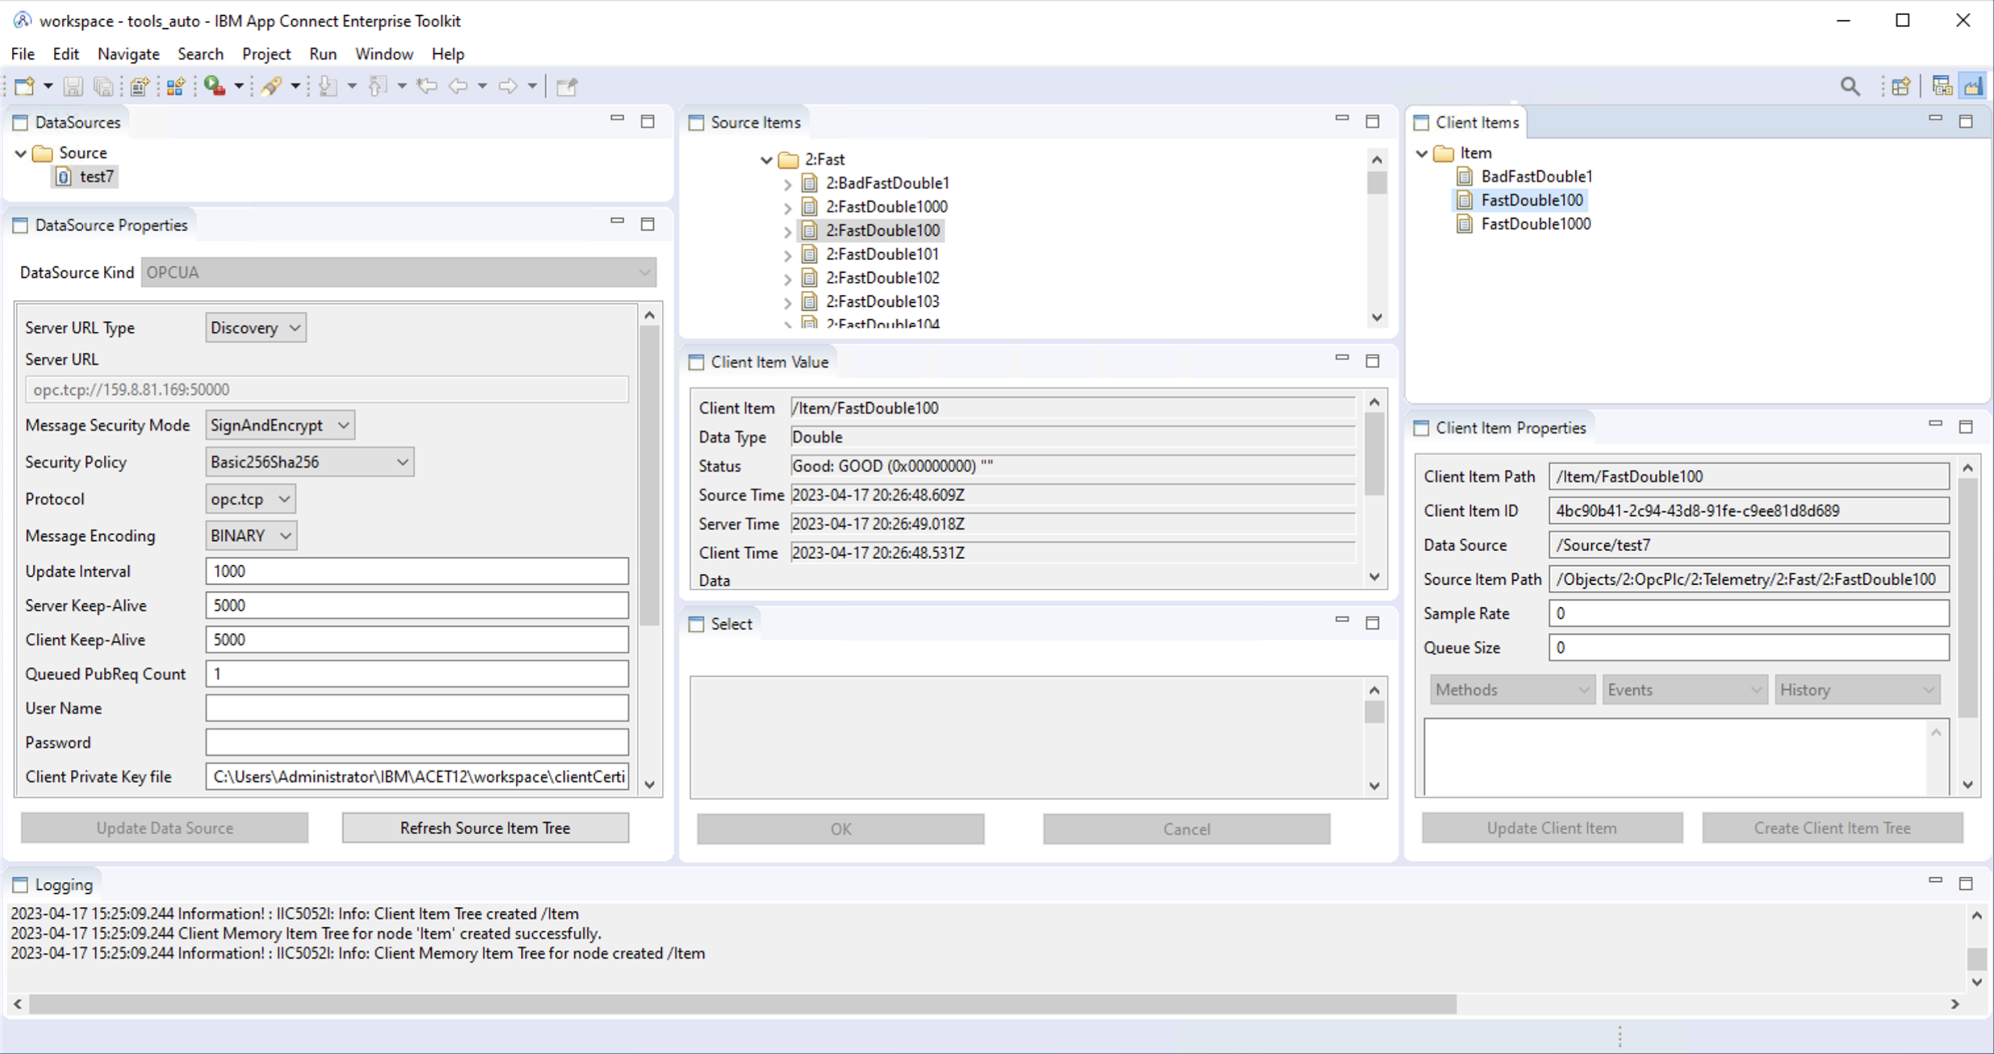
Task: Select the test7 data source item
Action: (96, 177)
